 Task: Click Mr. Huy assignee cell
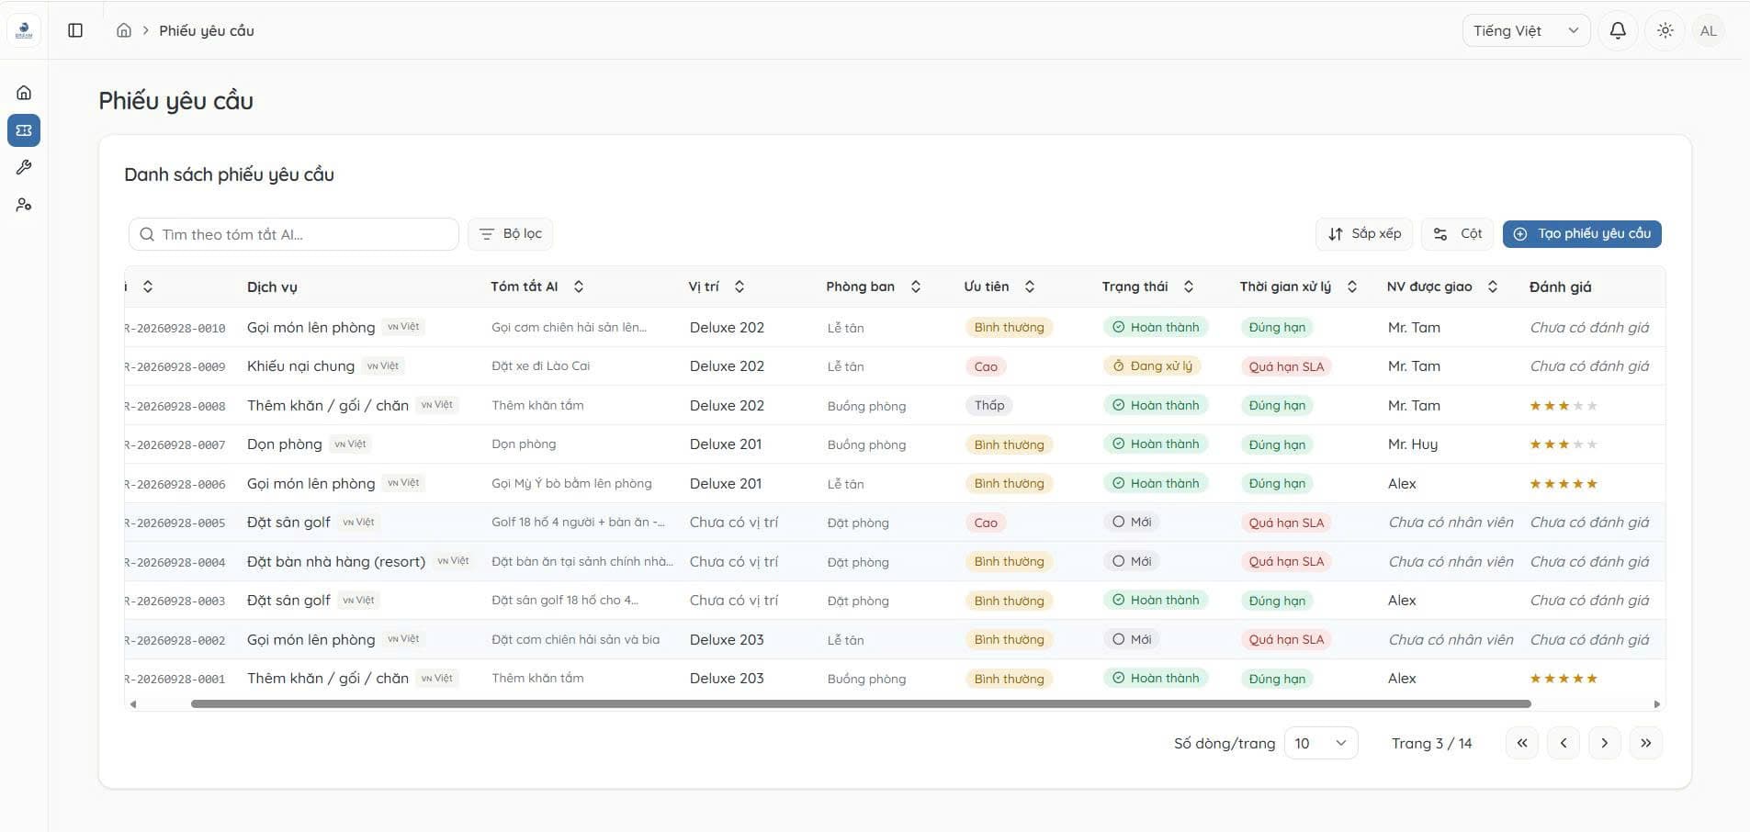[1413, 444]
